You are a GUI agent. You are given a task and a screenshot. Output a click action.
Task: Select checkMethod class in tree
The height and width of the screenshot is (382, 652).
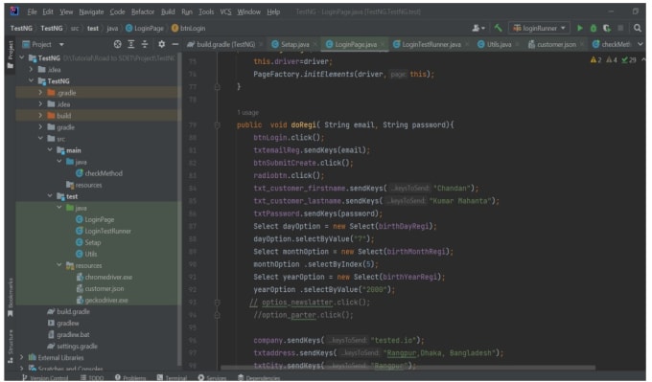pyautogui.click(x=104, y=173)
